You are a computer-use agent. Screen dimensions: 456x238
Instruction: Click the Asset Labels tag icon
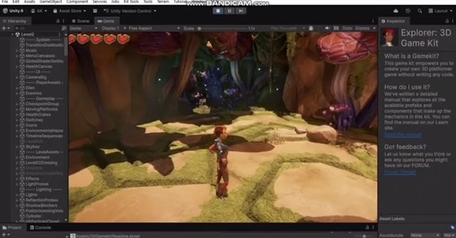click(452, 228)
